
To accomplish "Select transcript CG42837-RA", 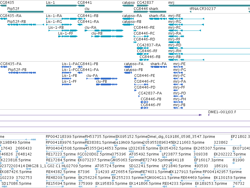I will pos(149,45).
